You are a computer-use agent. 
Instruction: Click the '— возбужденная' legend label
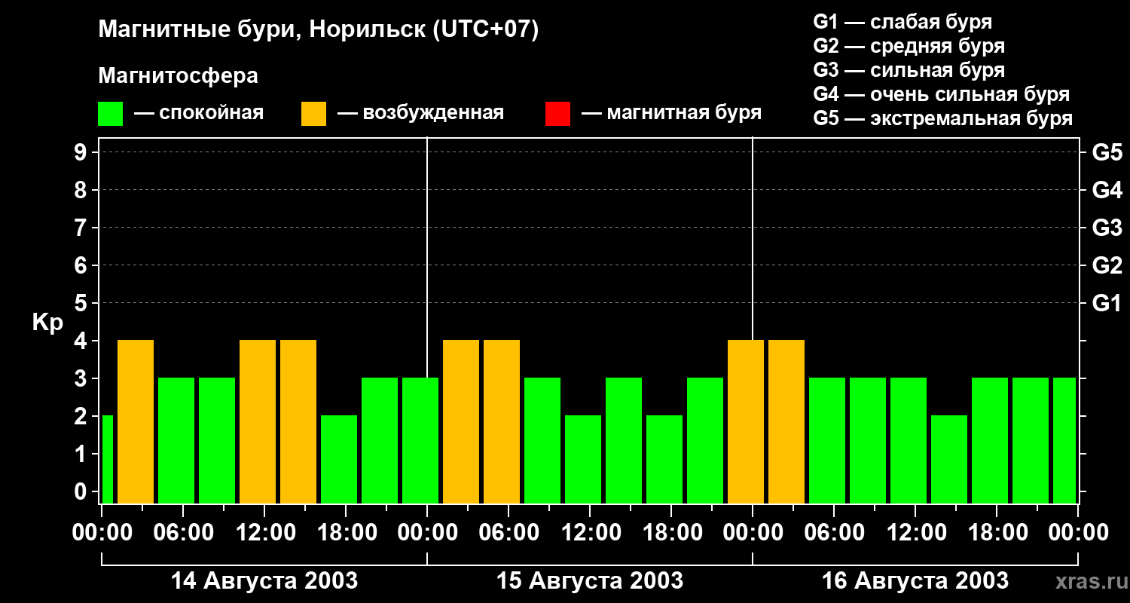point(420,113)
